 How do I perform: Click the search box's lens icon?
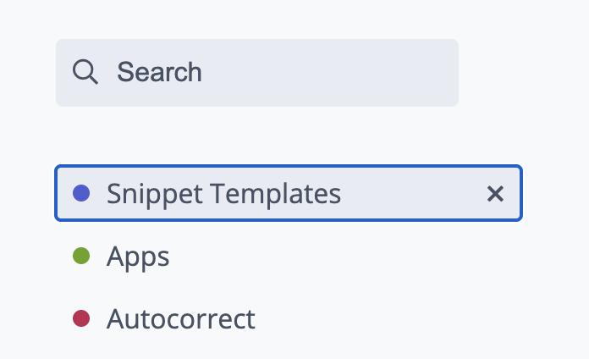click(85, 71)
